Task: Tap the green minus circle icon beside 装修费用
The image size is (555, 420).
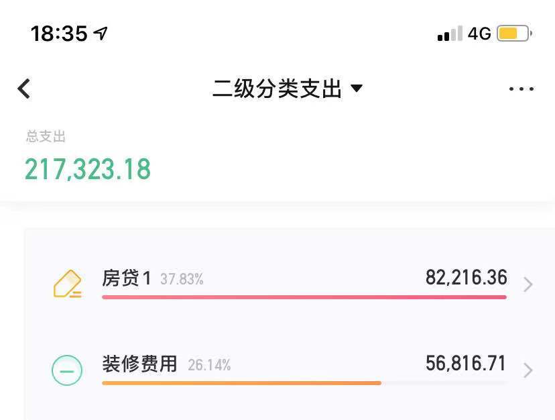Action: [67, 370]
